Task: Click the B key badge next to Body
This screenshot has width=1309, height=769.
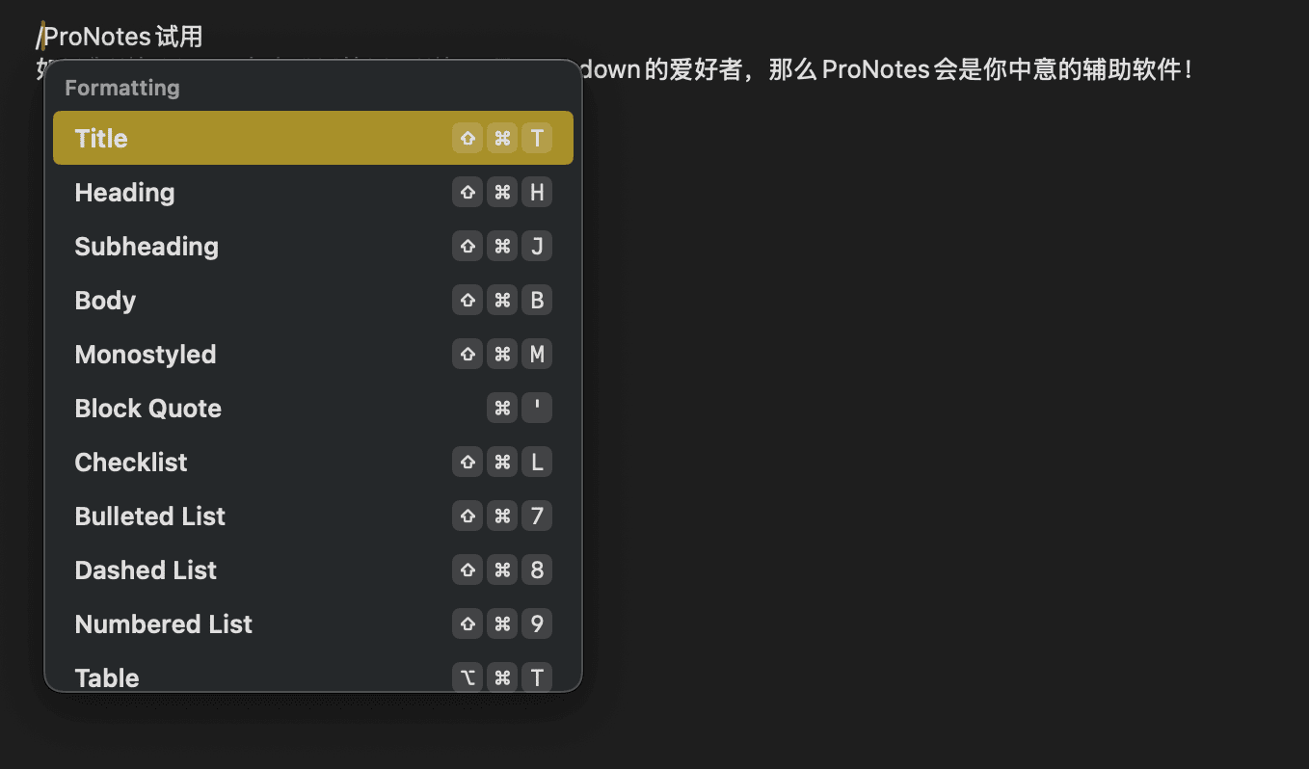Action: (x=536, y=299)
